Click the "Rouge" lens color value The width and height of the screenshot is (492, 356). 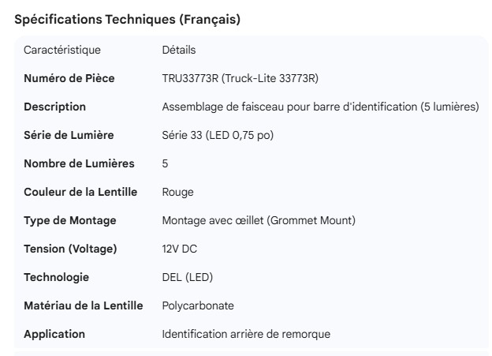[177, 193]
